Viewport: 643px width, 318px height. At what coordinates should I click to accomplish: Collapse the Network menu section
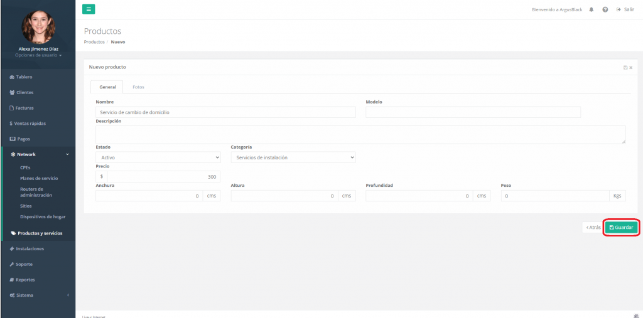38,154
